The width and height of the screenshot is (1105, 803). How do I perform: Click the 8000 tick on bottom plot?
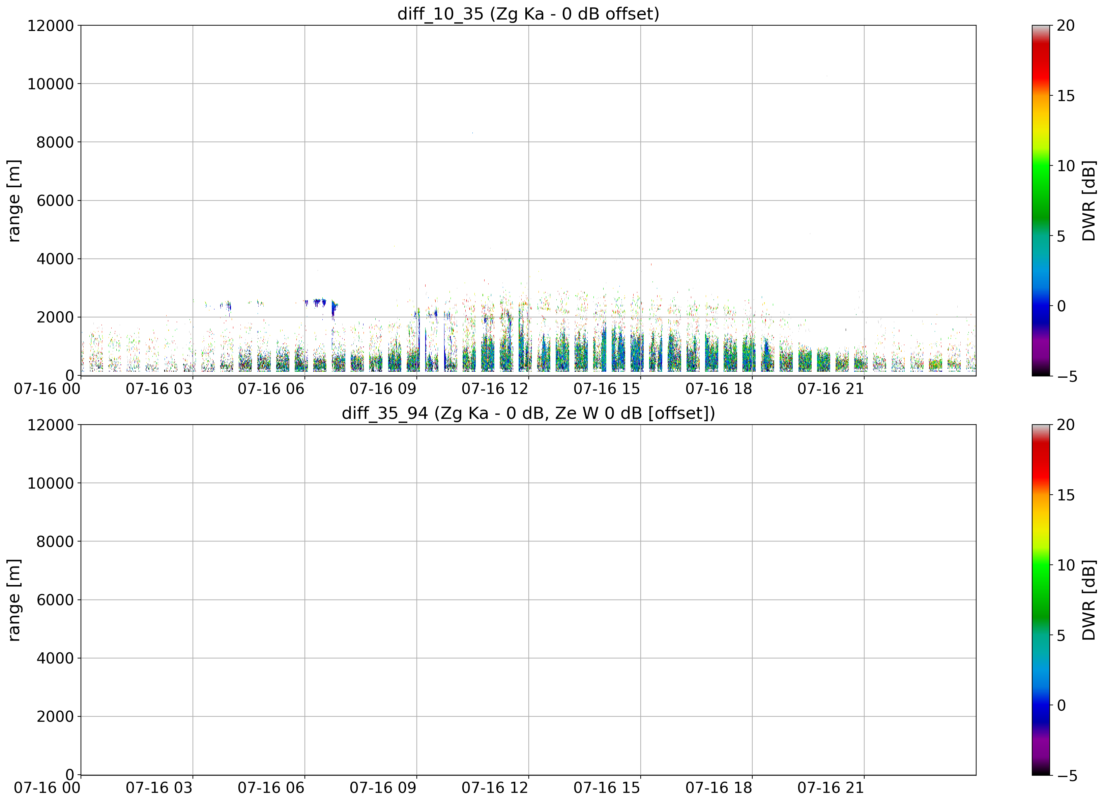55,542
